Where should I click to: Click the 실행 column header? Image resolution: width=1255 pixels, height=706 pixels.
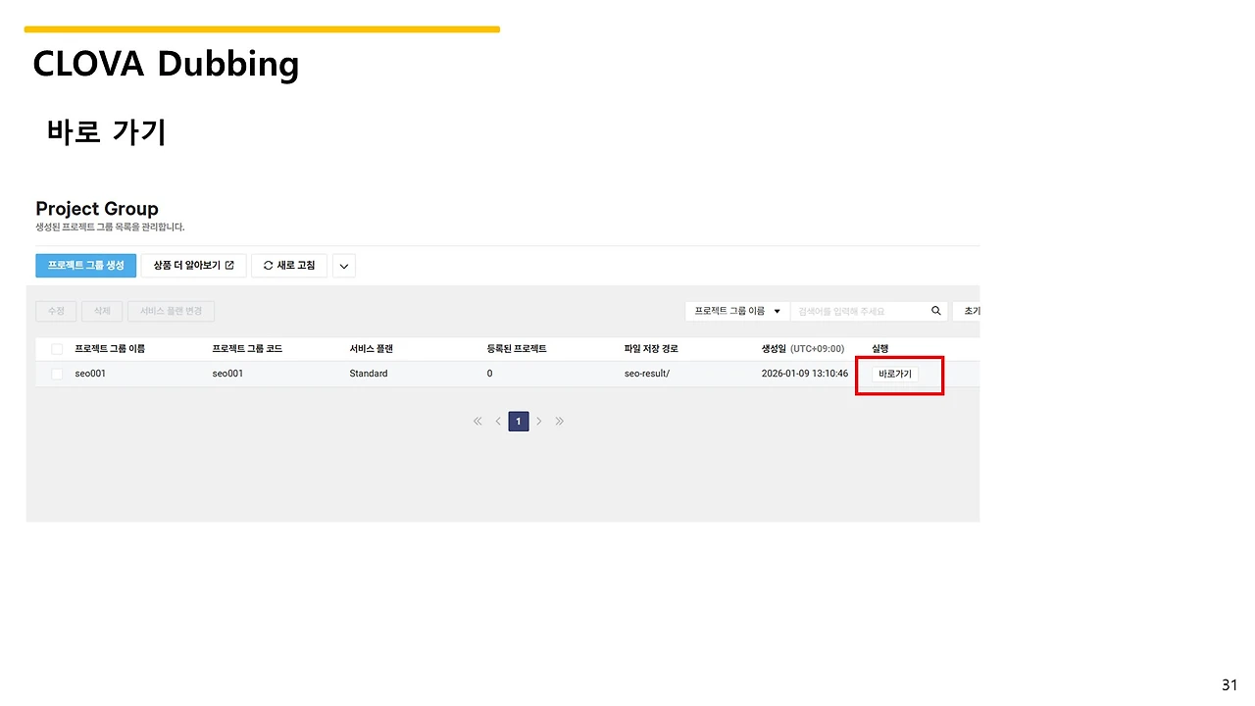point(879,349)
